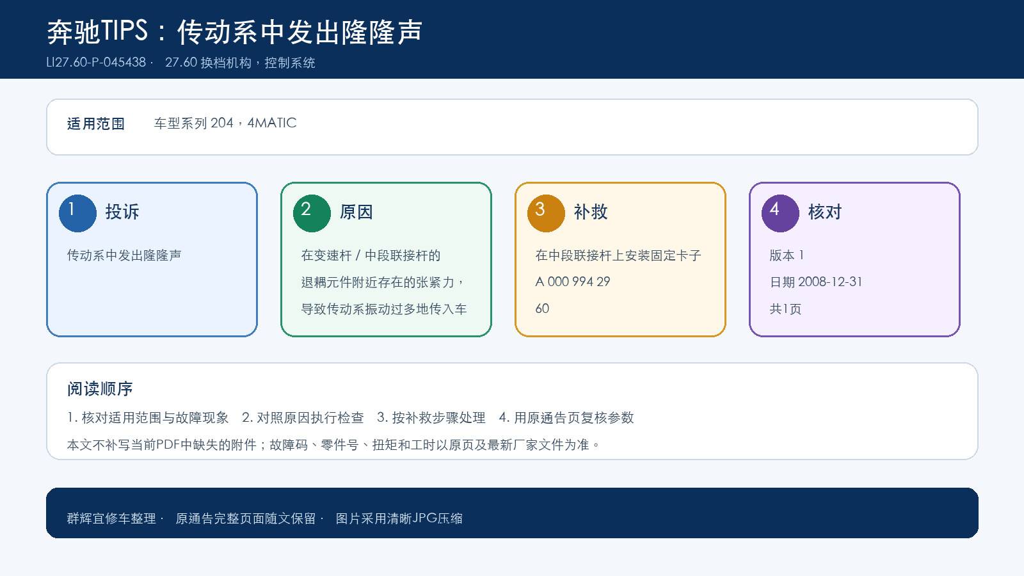
Task: Click step 4. 用原通告页复核参数
Action: [566, 418]
